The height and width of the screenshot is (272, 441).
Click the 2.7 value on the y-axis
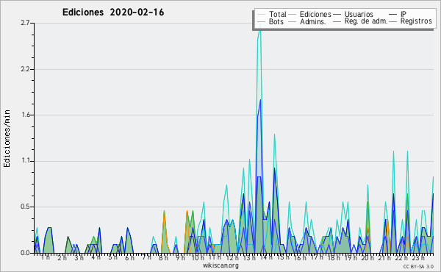click(x=25, y=23)
